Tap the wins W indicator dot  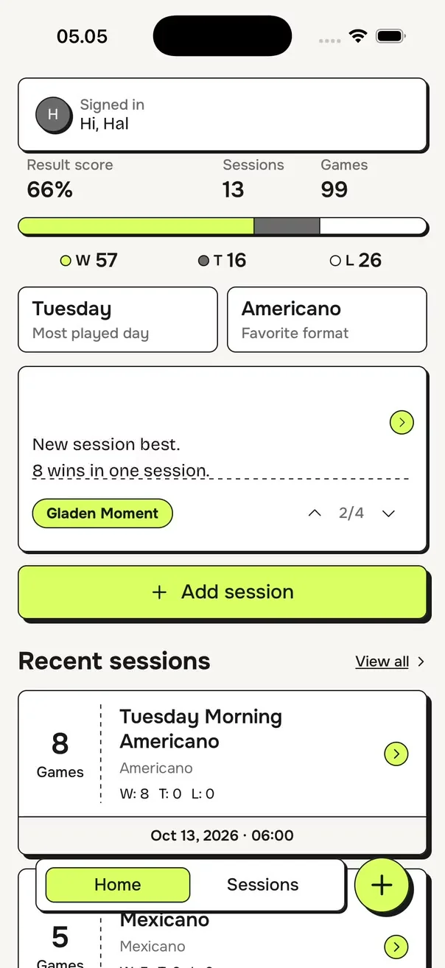[x=66, y=261]
